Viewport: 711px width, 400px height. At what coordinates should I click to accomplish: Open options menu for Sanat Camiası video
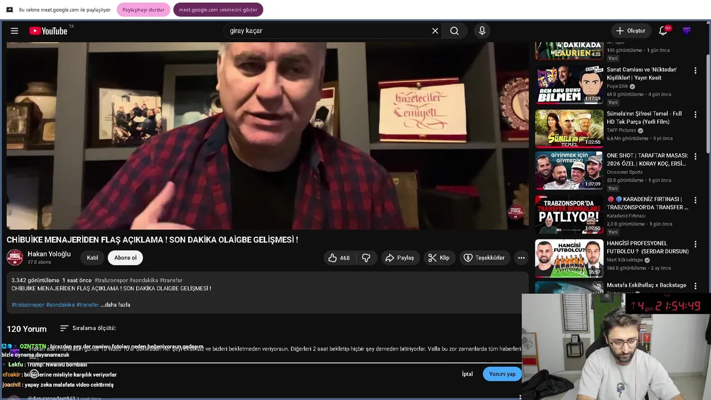pos(695,71)
